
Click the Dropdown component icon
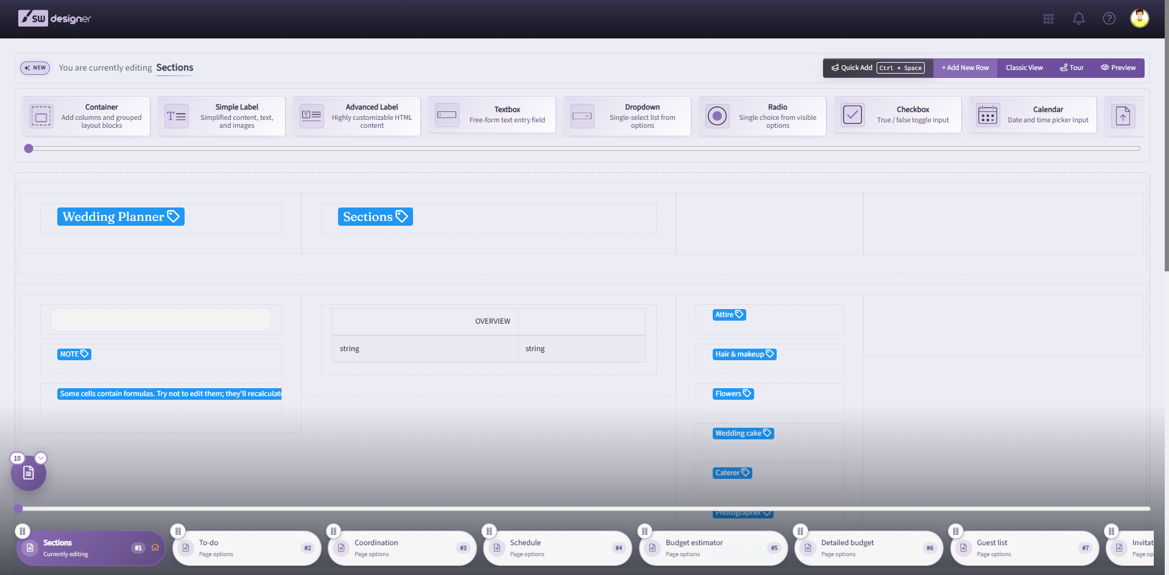point(582,116)
